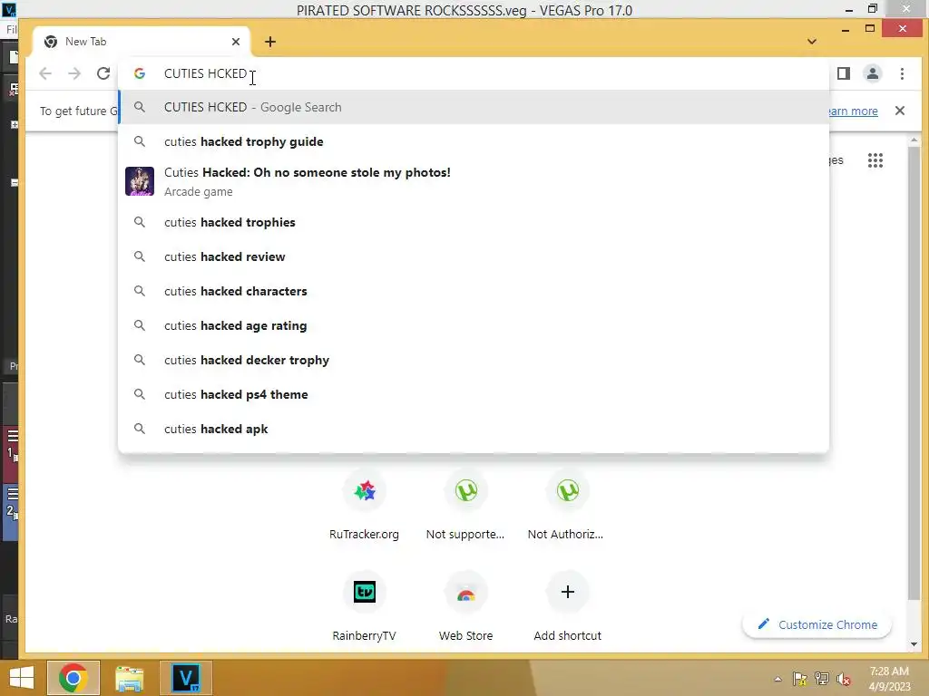Click the Google G icon in the address bar
929x696 pixels.
(139, 73)
